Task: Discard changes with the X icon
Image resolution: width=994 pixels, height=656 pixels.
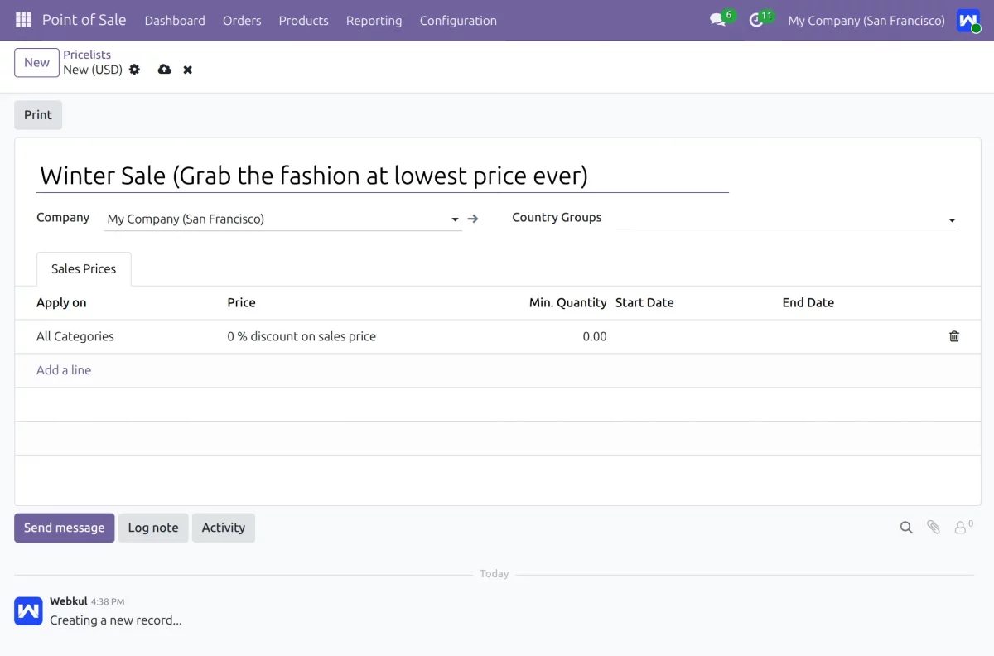Action: [x=188, y=70]
